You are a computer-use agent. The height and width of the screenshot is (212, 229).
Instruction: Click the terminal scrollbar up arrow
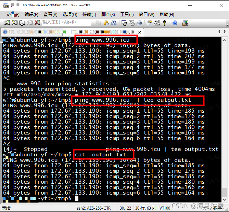coord(224,41)
